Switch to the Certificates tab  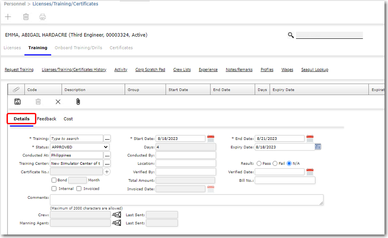(x=121, y=48)
